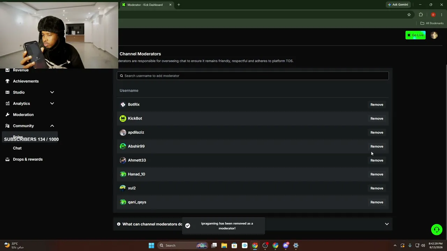Click the Analytics chart icon
The image size is (447, 251).
point(7,104)
